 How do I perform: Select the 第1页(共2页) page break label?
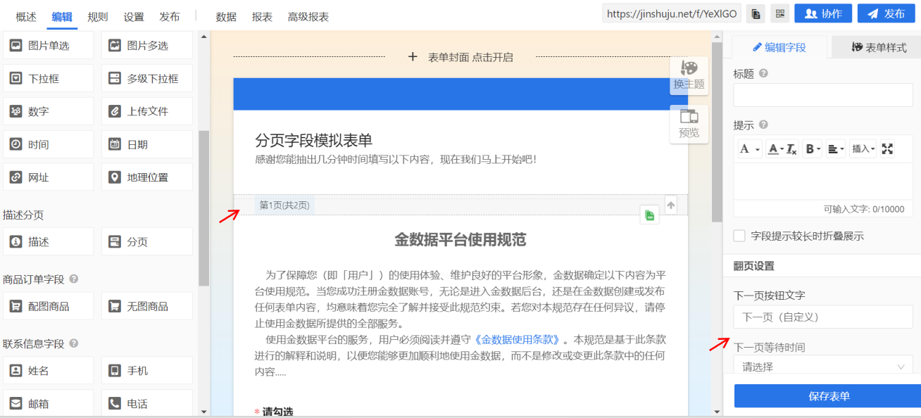284,205
